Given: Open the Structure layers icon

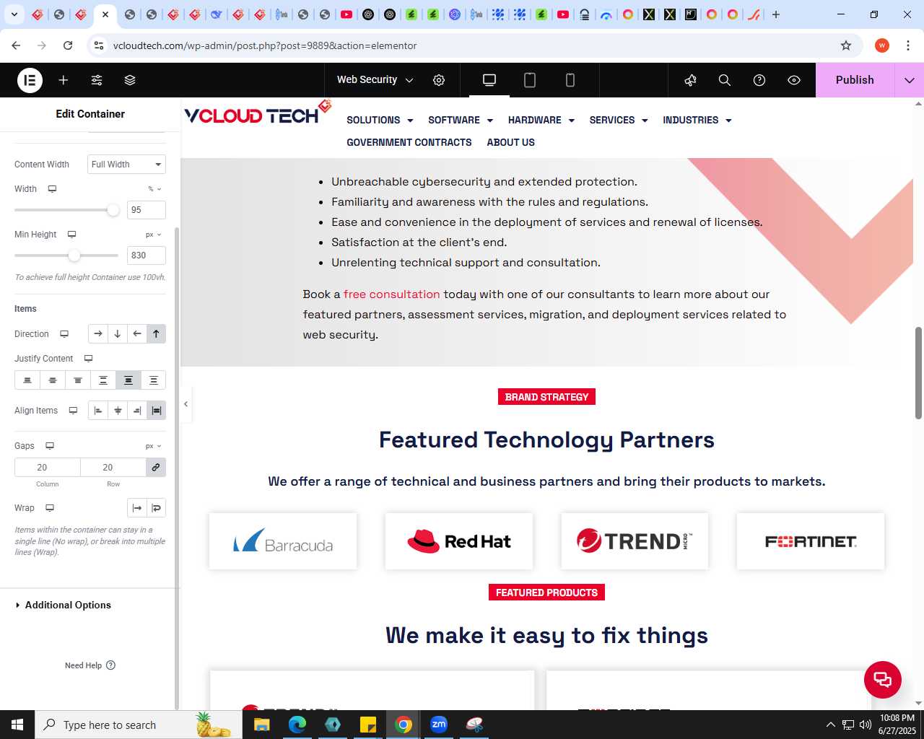Looking at the screenshot, I should coord(130,80).
